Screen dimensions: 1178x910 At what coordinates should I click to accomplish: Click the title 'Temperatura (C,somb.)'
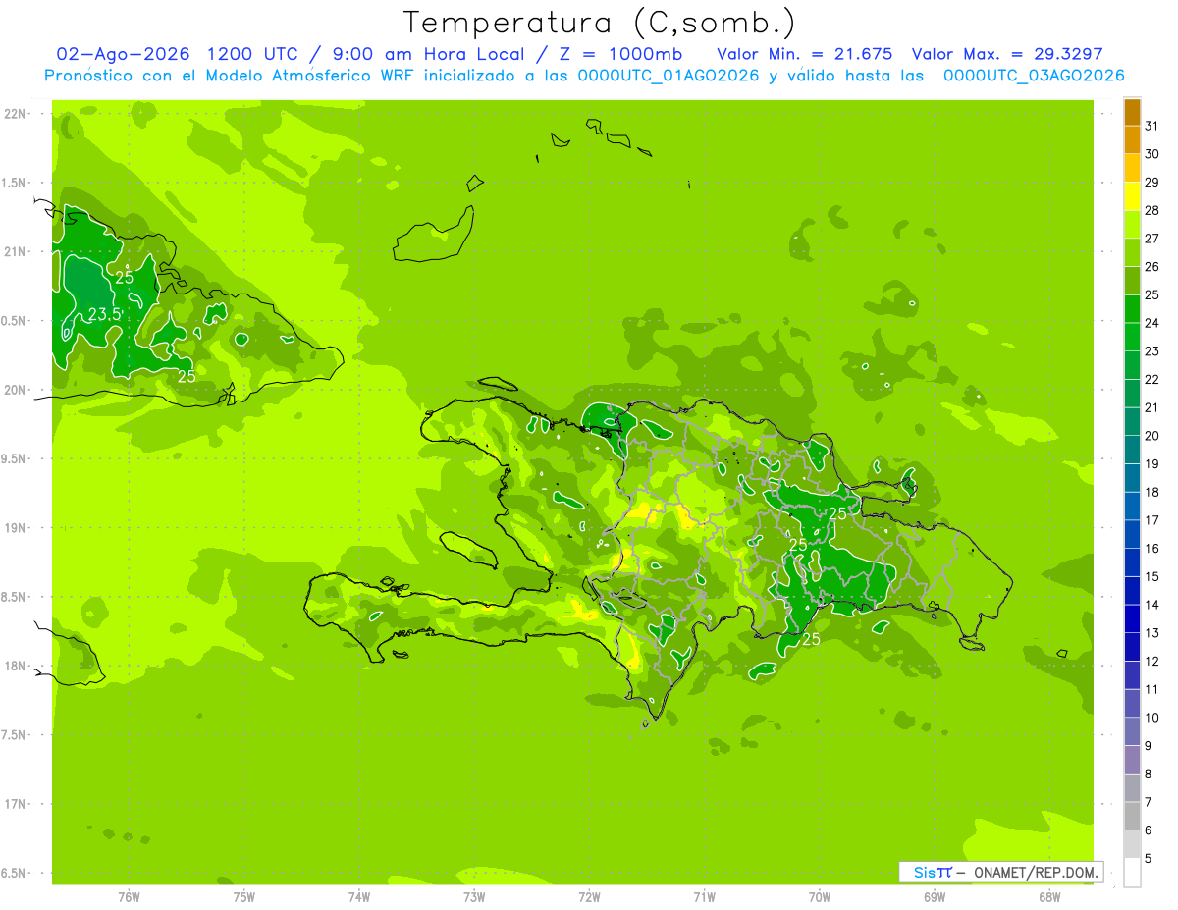(x=600, y=23)
